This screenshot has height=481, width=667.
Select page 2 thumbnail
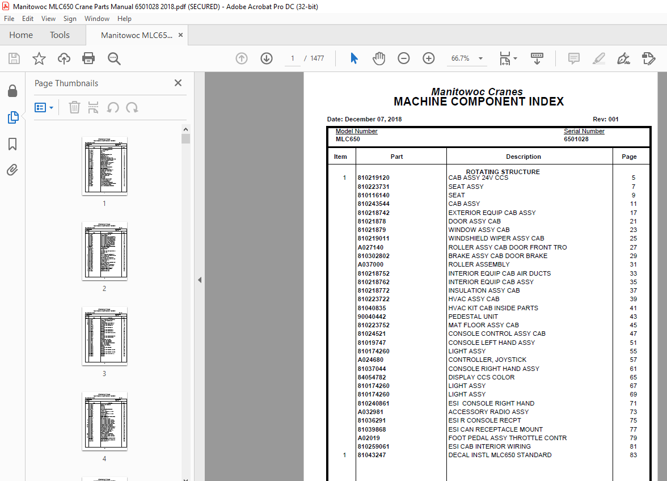(x=104, y=251)
